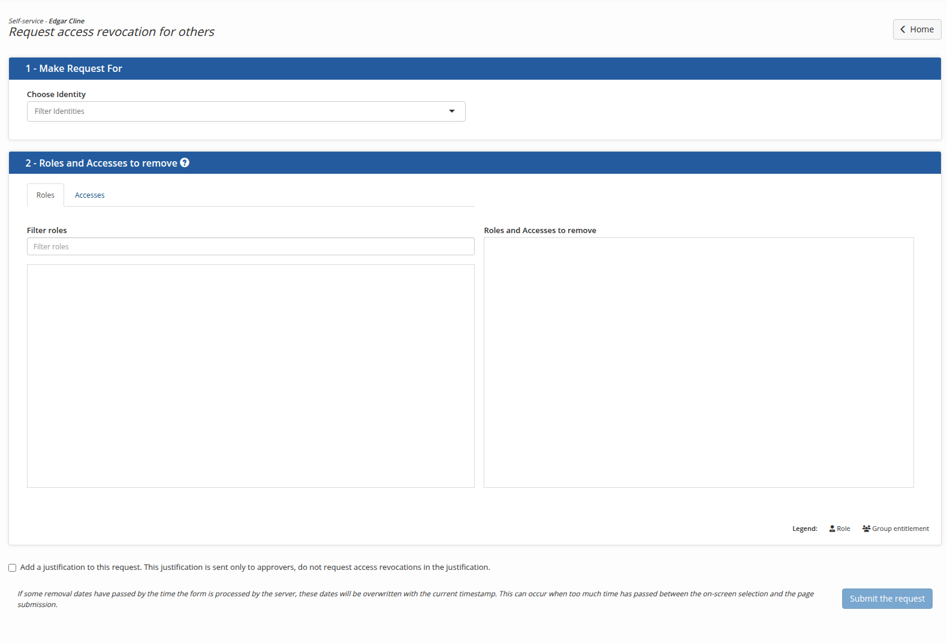Screen dimensions: 947x643
Task: Click the 'Request access revocation for others' title
Action: click(111, 32)
